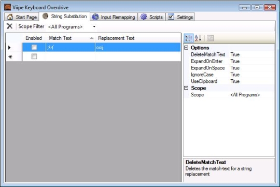This screenshot has height=187, width=280.
Task: Click the Scope value <All Programs>
Action: pyautogui.click(x=245, y=95)
